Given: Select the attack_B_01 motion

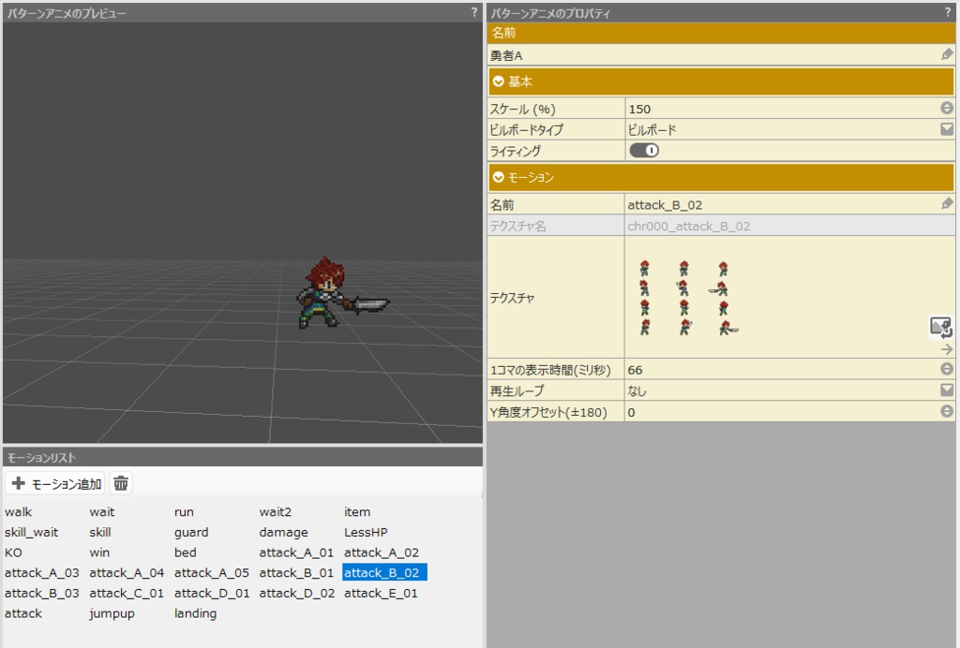Looking at the screenshot, I should (296, 572).
